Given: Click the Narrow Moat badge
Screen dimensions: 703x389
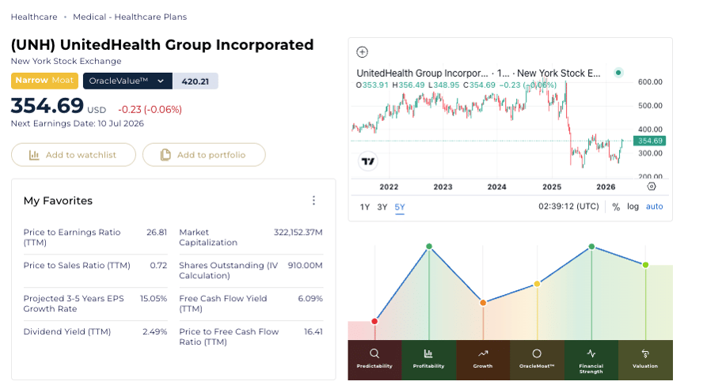Looking at the screenshot, I should [44, 81].
